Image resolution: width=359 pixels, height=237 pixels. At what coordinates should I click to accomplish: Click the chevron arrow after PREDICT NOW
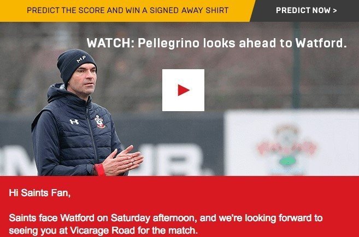point(335,10)
